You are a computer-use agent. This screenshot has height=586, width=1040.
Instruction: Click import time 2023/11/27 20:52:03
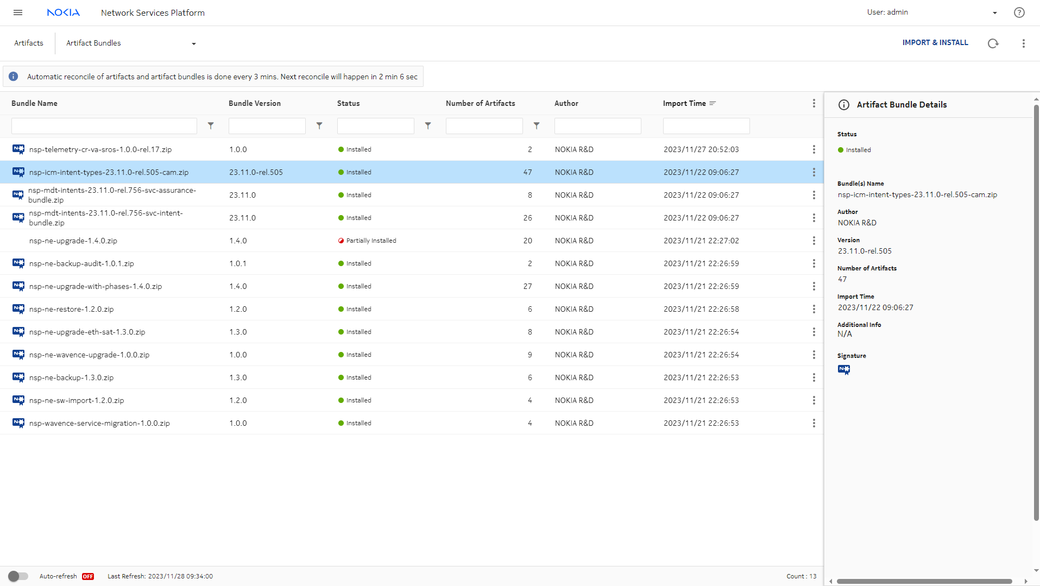click(701, 149)
